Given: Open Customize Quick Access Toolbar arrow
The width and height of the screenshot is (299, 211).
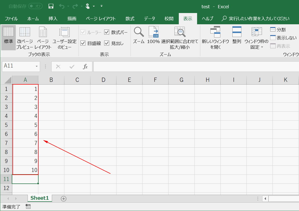Looking at the screenshot, I should tap(102, 6).
